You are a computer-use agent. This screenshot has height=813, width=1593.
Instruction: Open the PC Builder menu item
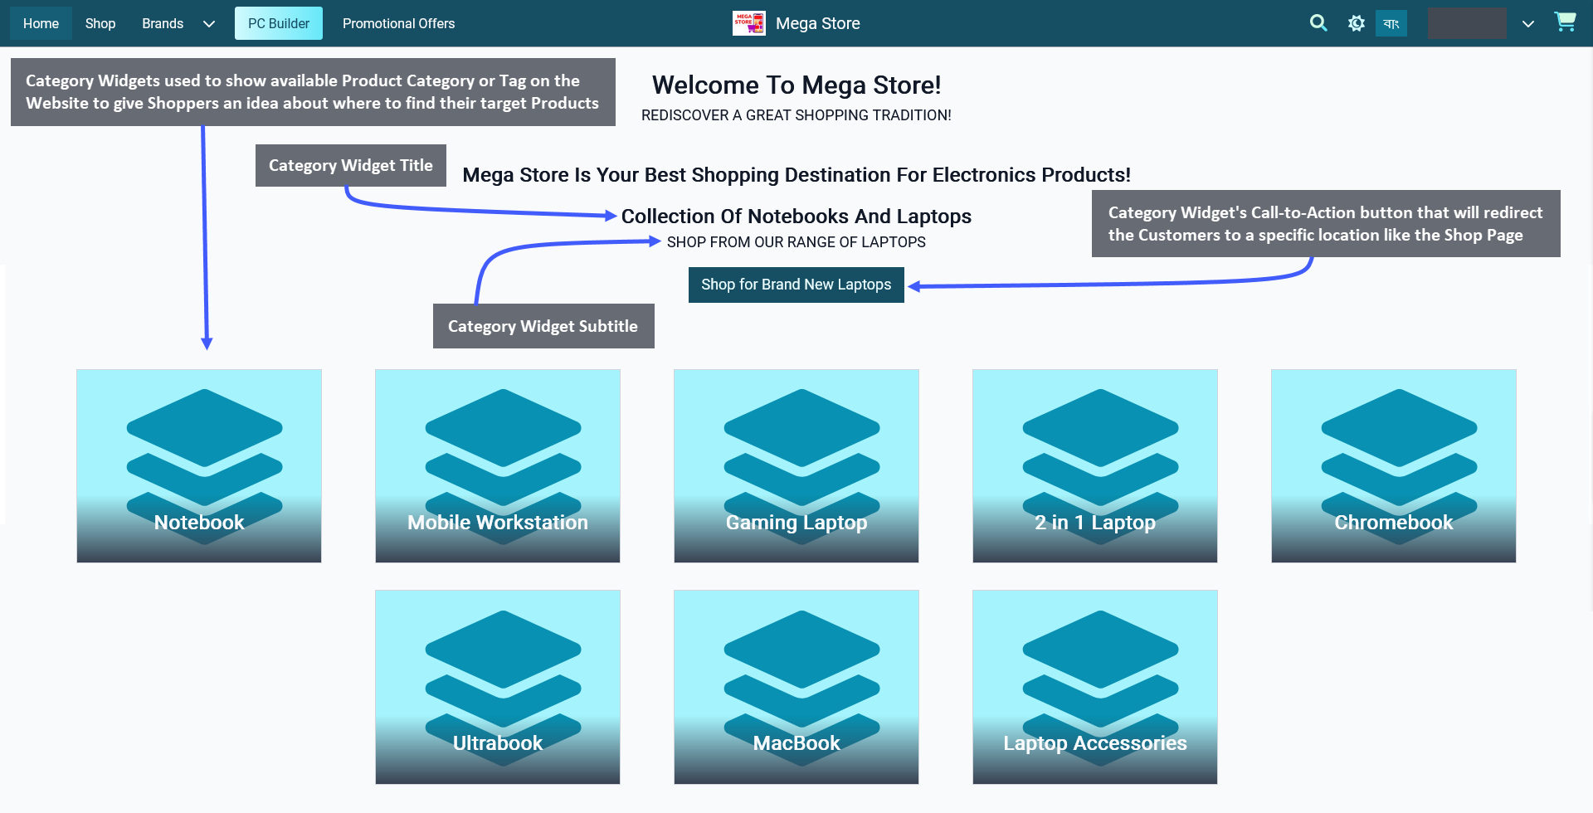279,23
